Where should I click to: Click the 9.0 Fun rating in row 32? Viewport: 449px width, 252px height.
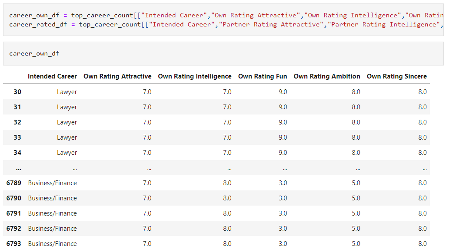[x=283, y=122]
